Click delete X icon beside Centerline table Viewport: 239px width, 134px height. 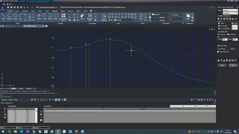point(41,114)
